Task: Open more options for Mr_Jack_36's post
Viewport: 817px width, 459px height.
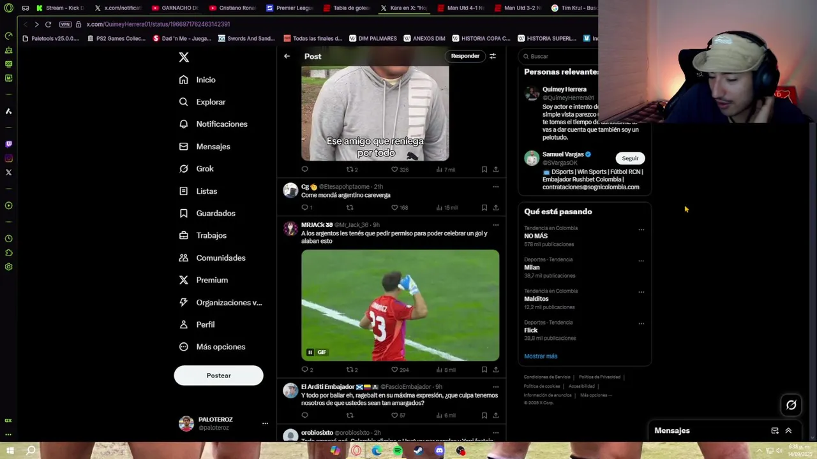Action: point(495,225)
